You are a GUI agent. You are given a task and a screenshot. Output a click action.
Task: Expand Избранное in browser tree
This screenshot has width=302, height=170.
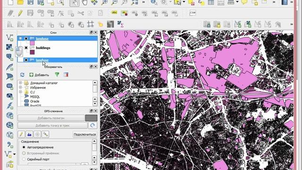(x=20, y=87)
